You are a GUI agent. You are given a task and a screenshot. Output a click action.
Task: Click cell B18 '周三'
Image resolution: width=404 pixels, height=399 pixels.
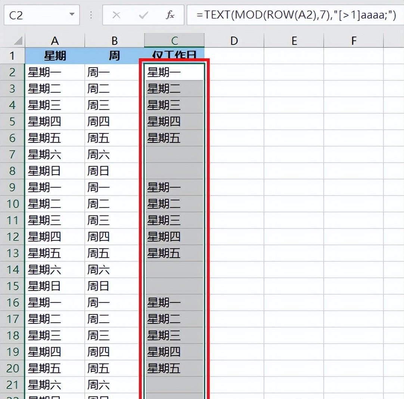(x=114, y=335)
